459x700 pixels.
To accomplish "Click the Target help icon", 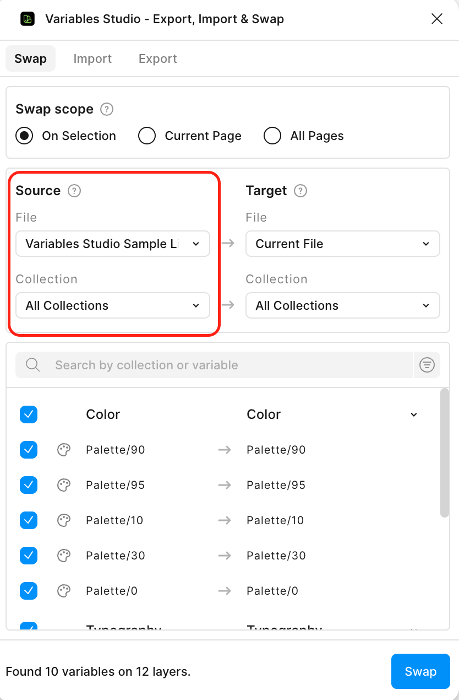I will click(x=300, y=191).
